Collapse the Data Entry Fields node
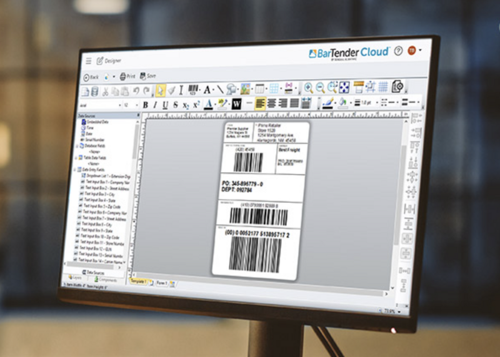500x357 pixels. tap(74, 170)
